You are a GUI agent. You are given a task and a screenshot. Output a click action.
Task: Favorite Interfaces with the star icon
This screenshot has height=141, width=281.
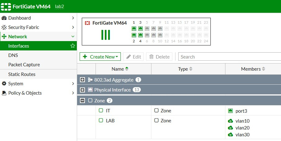click(x=72, y=46)
